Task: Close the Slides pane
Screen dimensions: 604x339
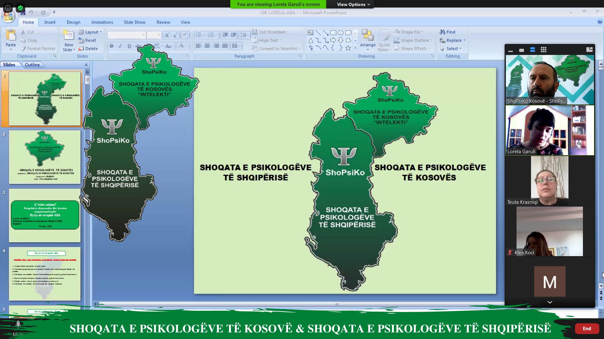Action: (x=86, y=65)
